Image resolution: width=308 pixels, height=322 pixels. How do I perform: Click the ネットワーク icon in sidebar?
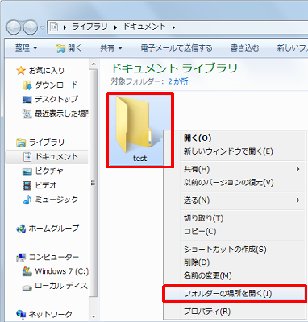tap(21, 314)
